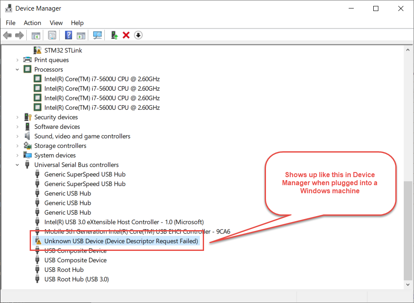Image resolution: width=414 pixels, height=303 pixels.
Task: Collapse Universal Serial Bus controllers node
Action: click(17, 165)
